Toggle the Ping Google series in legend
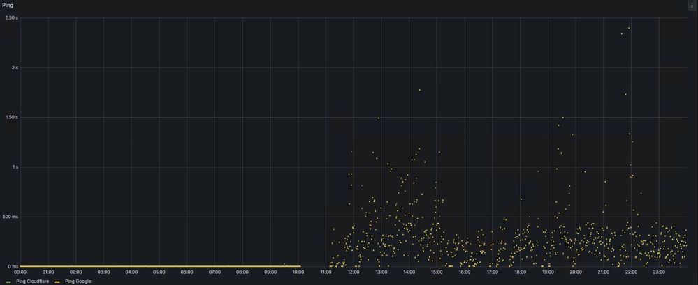Image resolution: width=698 pixels, height=285 pixels. pyautogui.click(x=78, y=282)
